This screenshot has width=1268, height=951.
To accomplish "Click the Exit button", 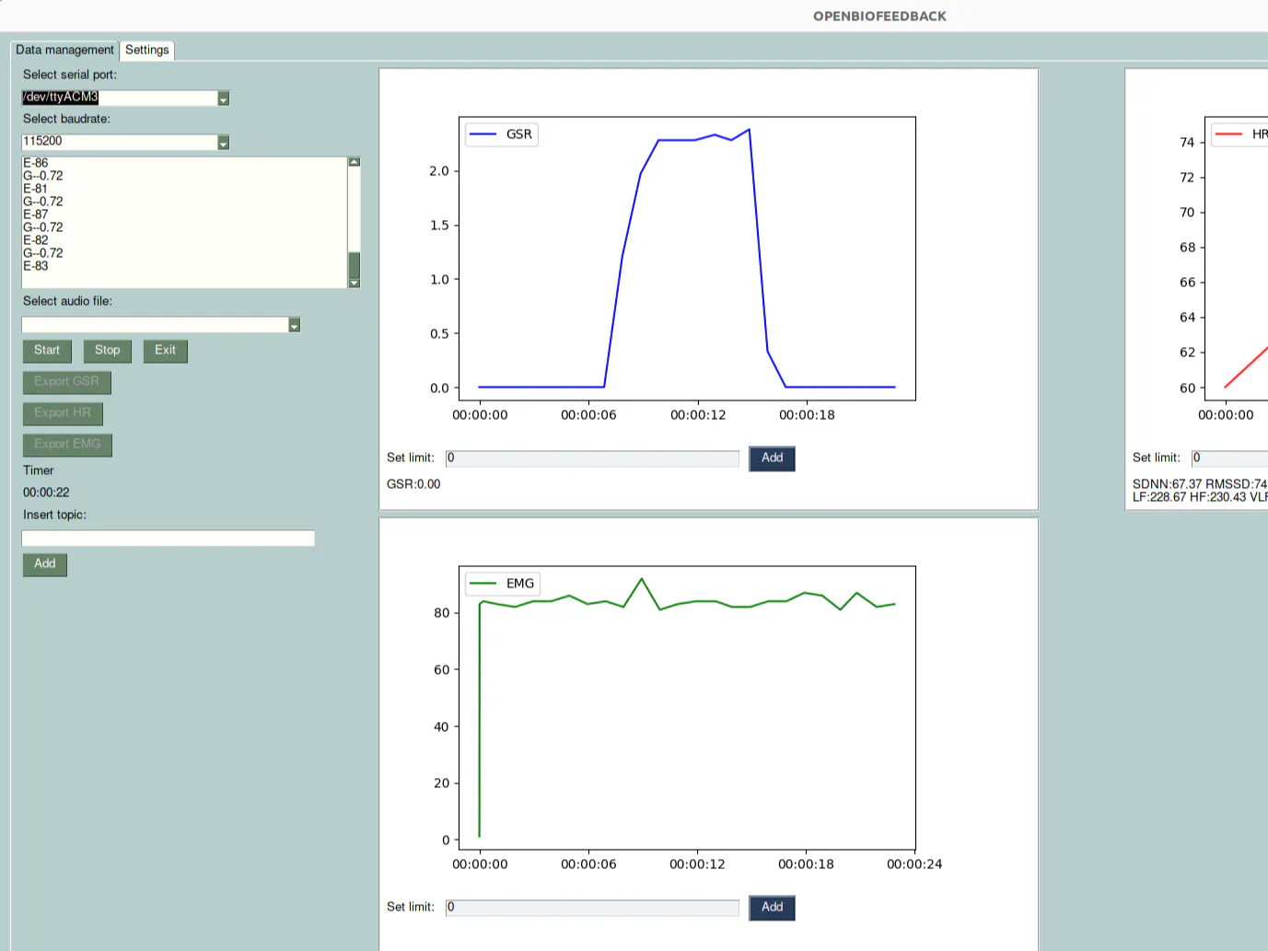I will pos(166,351).
